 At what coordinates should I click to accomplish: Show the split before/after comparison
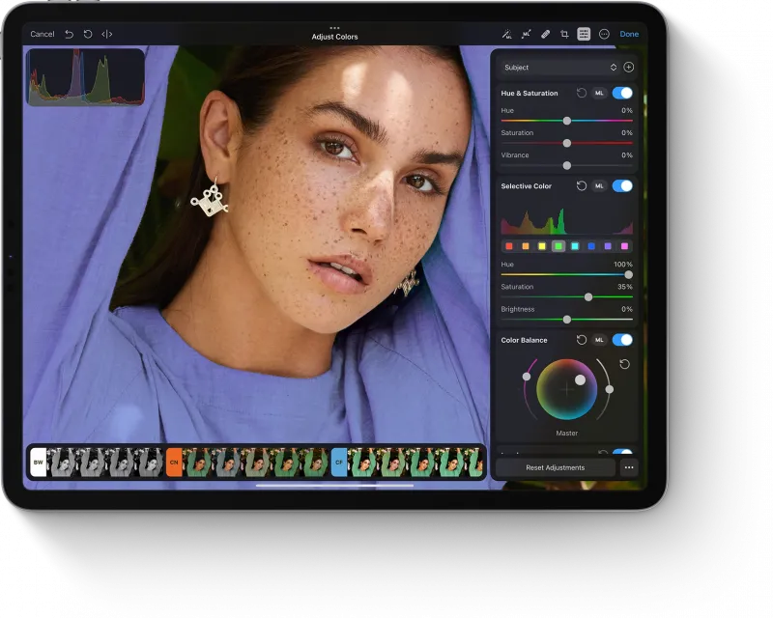click(107, 34)
